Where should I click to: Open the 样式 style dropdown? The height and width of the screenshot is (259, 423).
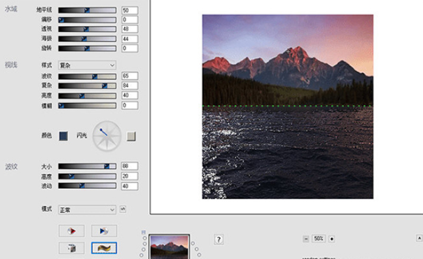tap(87, 65)
